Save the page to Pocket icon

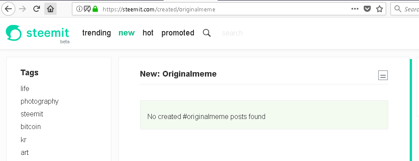point(367,9)
